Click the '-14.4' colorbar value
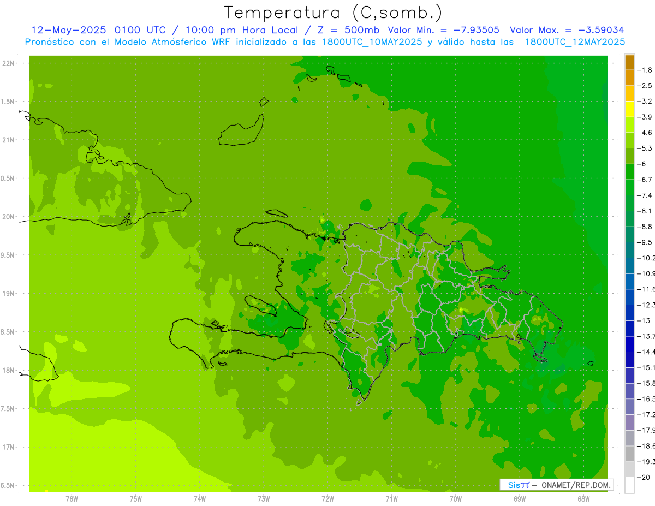The height and width of the screenshot is (506, 655). coord(646,352)
